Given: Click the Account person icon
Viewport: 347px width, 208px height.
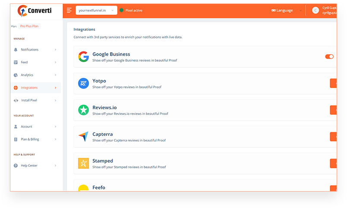Looking at the screenshot, I should [16, 126].
